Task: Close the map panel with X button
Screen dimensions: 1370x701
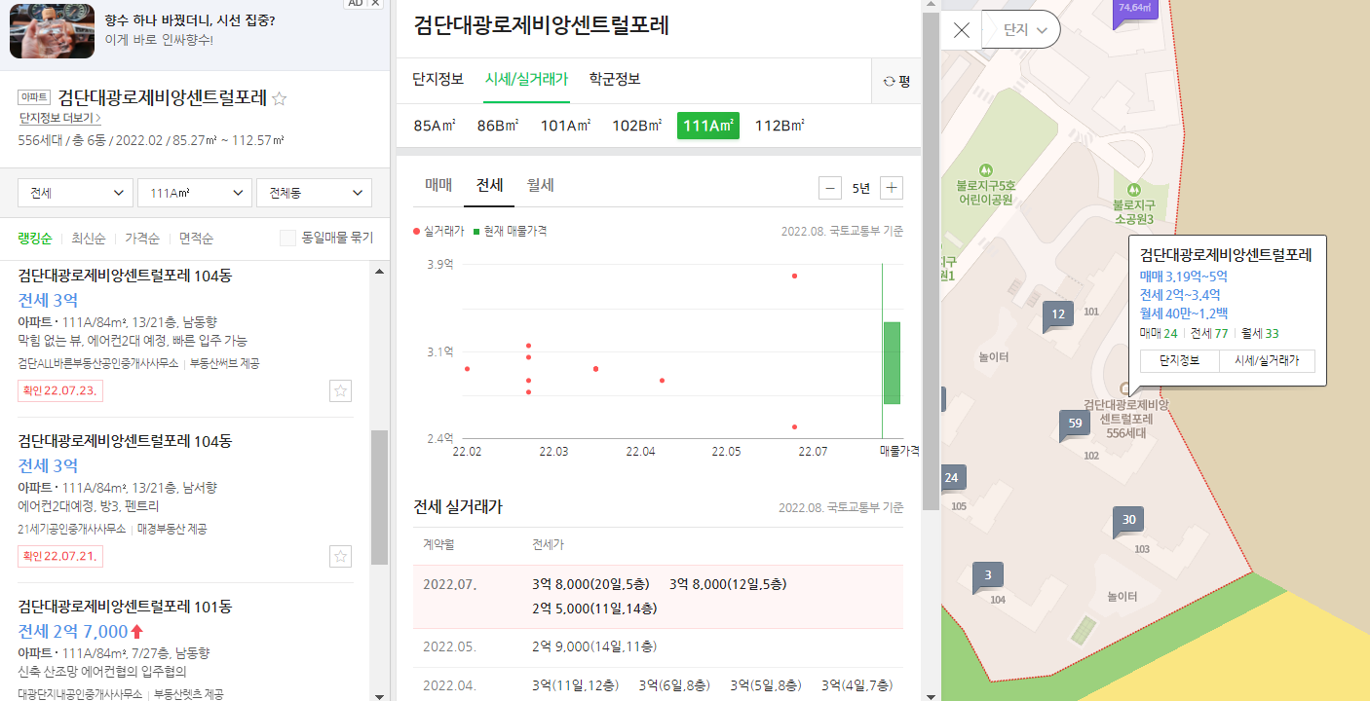Action: [961, 30]
